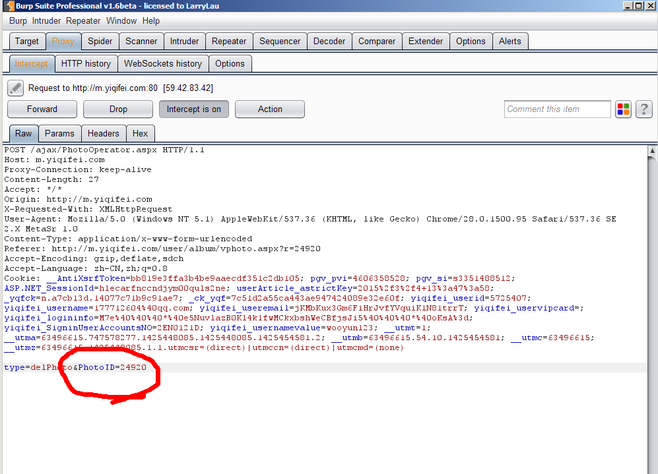Select the Raw message view tab
This screenshot has width=658, height=474.
tap(24, 133)
